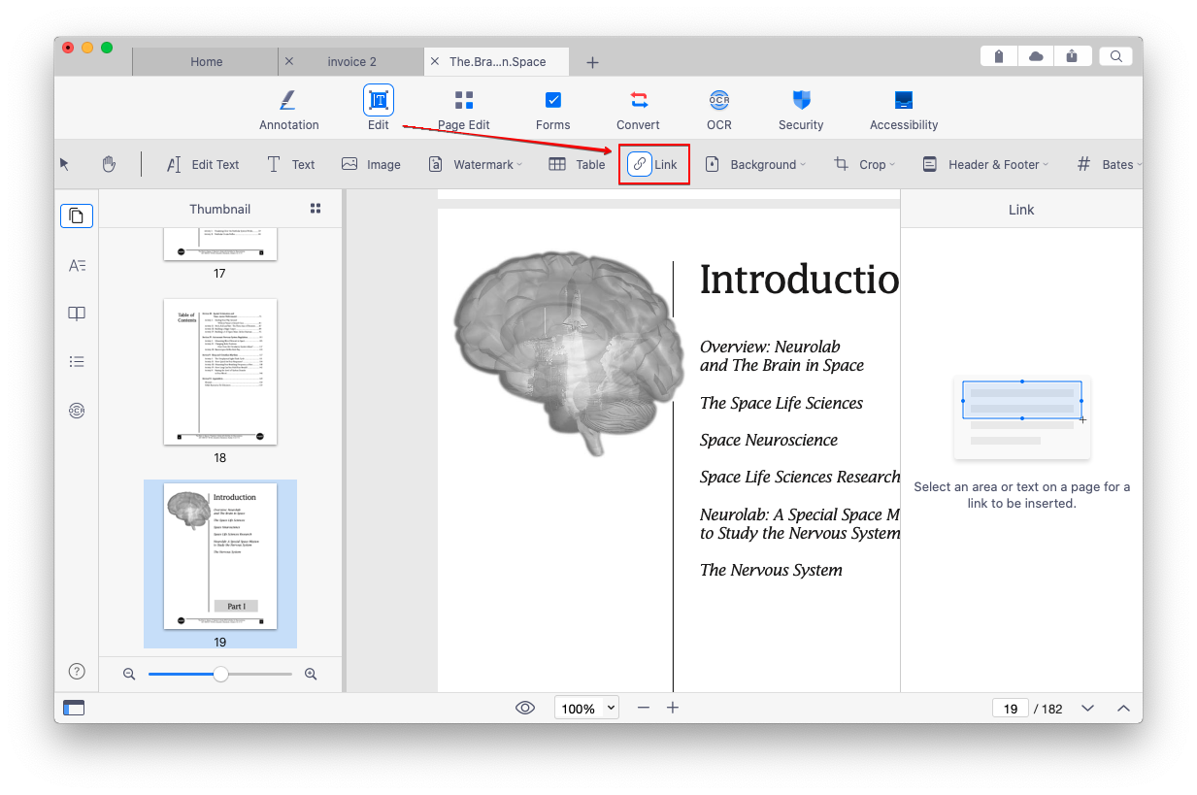1197x795 pixels.
Task: Click the "/ 182" total pages text
Action: 1048,709
